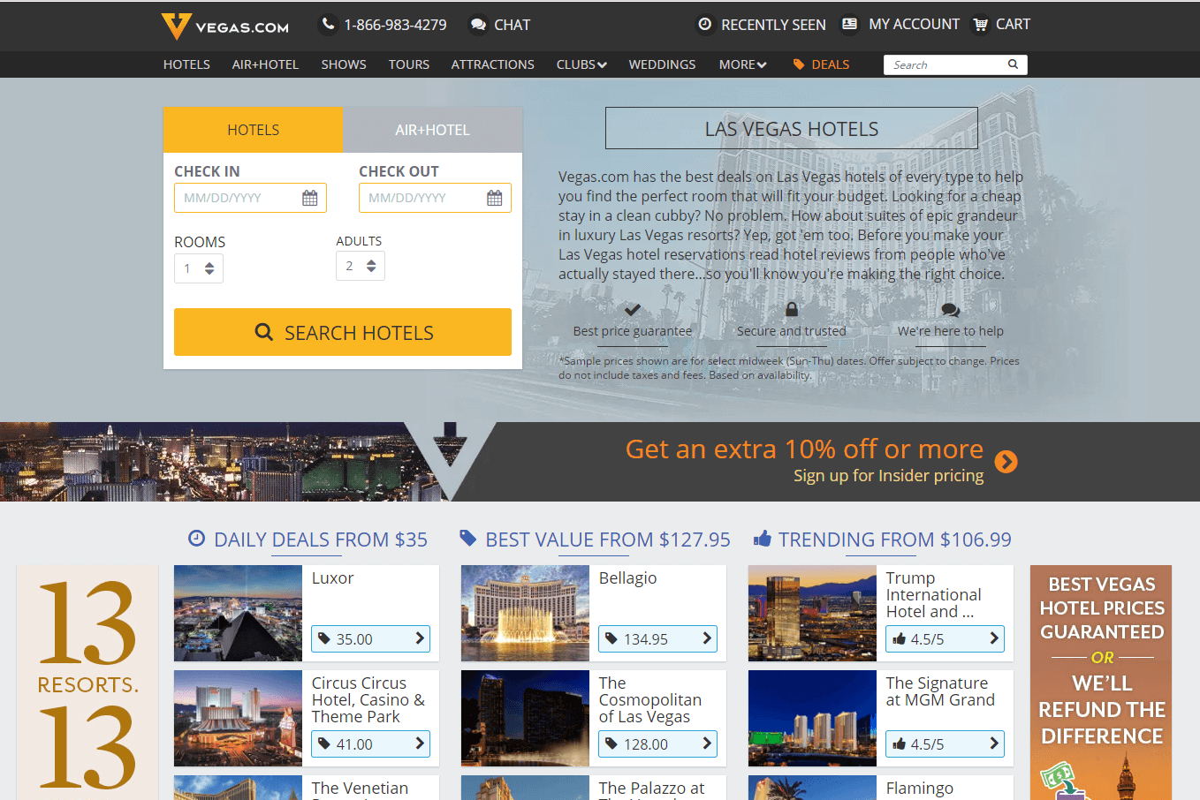Open the shopping cart icon

pos(980,25)
